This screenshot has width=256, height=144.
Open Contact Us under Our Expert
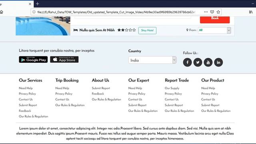[135, 99]
